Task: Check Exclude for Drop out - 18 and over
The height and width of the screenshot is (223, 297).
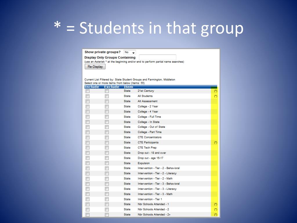Action: (x=107, y=153)
